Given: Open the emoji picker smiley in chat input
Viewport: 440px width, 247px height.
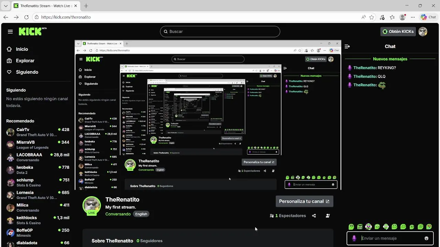Looking at the screenshot, I should [x=427, y=238].
